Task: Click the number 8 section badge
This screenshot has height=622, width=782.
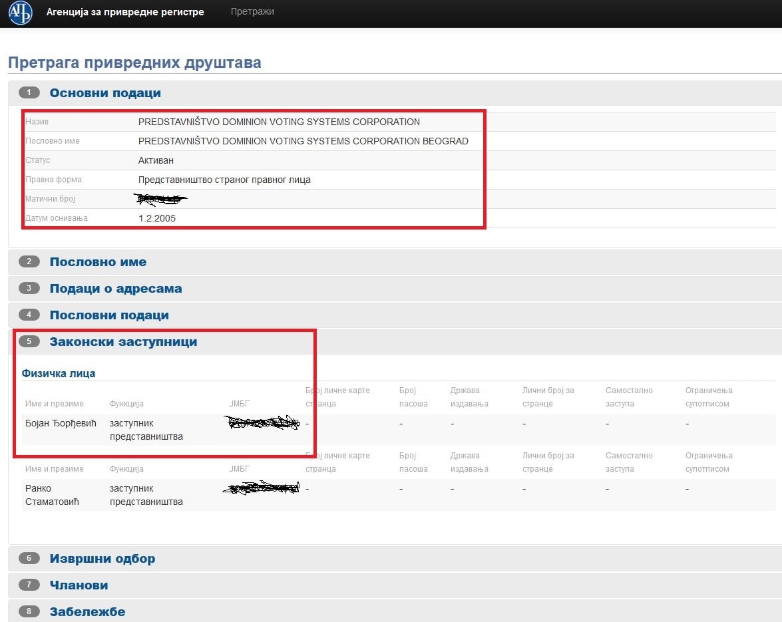Action: coord(29,611)
